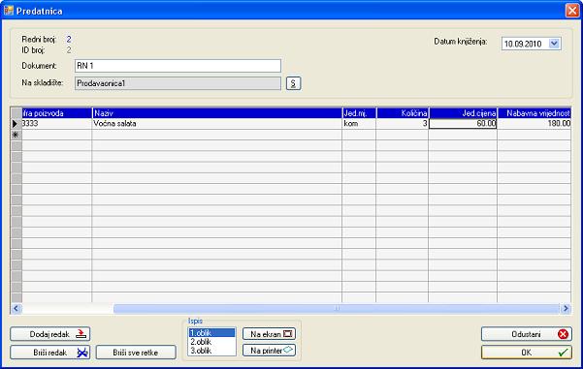Select unit price cell 60.00
This screenshot has width=583, height=369.
pos(463,124)
